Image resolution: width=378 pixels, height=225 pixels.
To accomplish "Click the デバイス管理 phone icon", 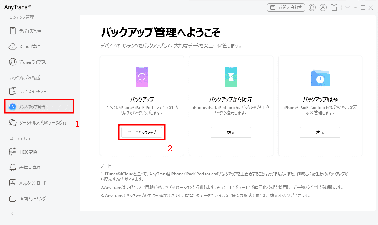I will pyautogui.click(x=12, y=31).
